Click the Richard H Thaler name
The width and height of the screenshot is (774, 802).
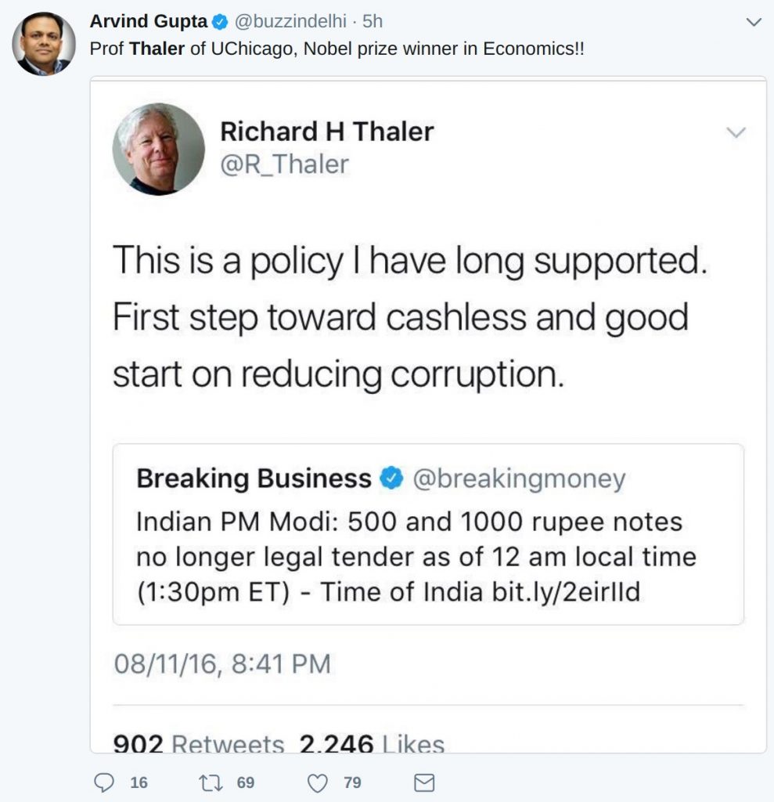[326, 132]
